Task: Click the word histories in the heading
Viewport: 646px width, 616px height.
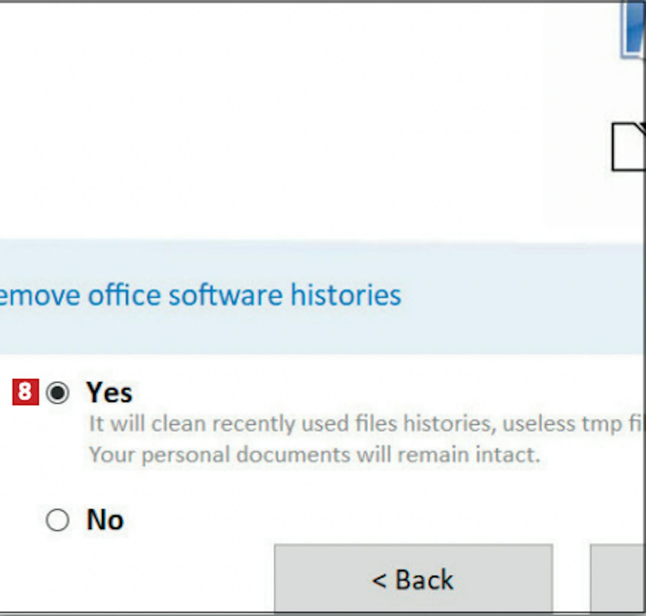Action: 346,296
